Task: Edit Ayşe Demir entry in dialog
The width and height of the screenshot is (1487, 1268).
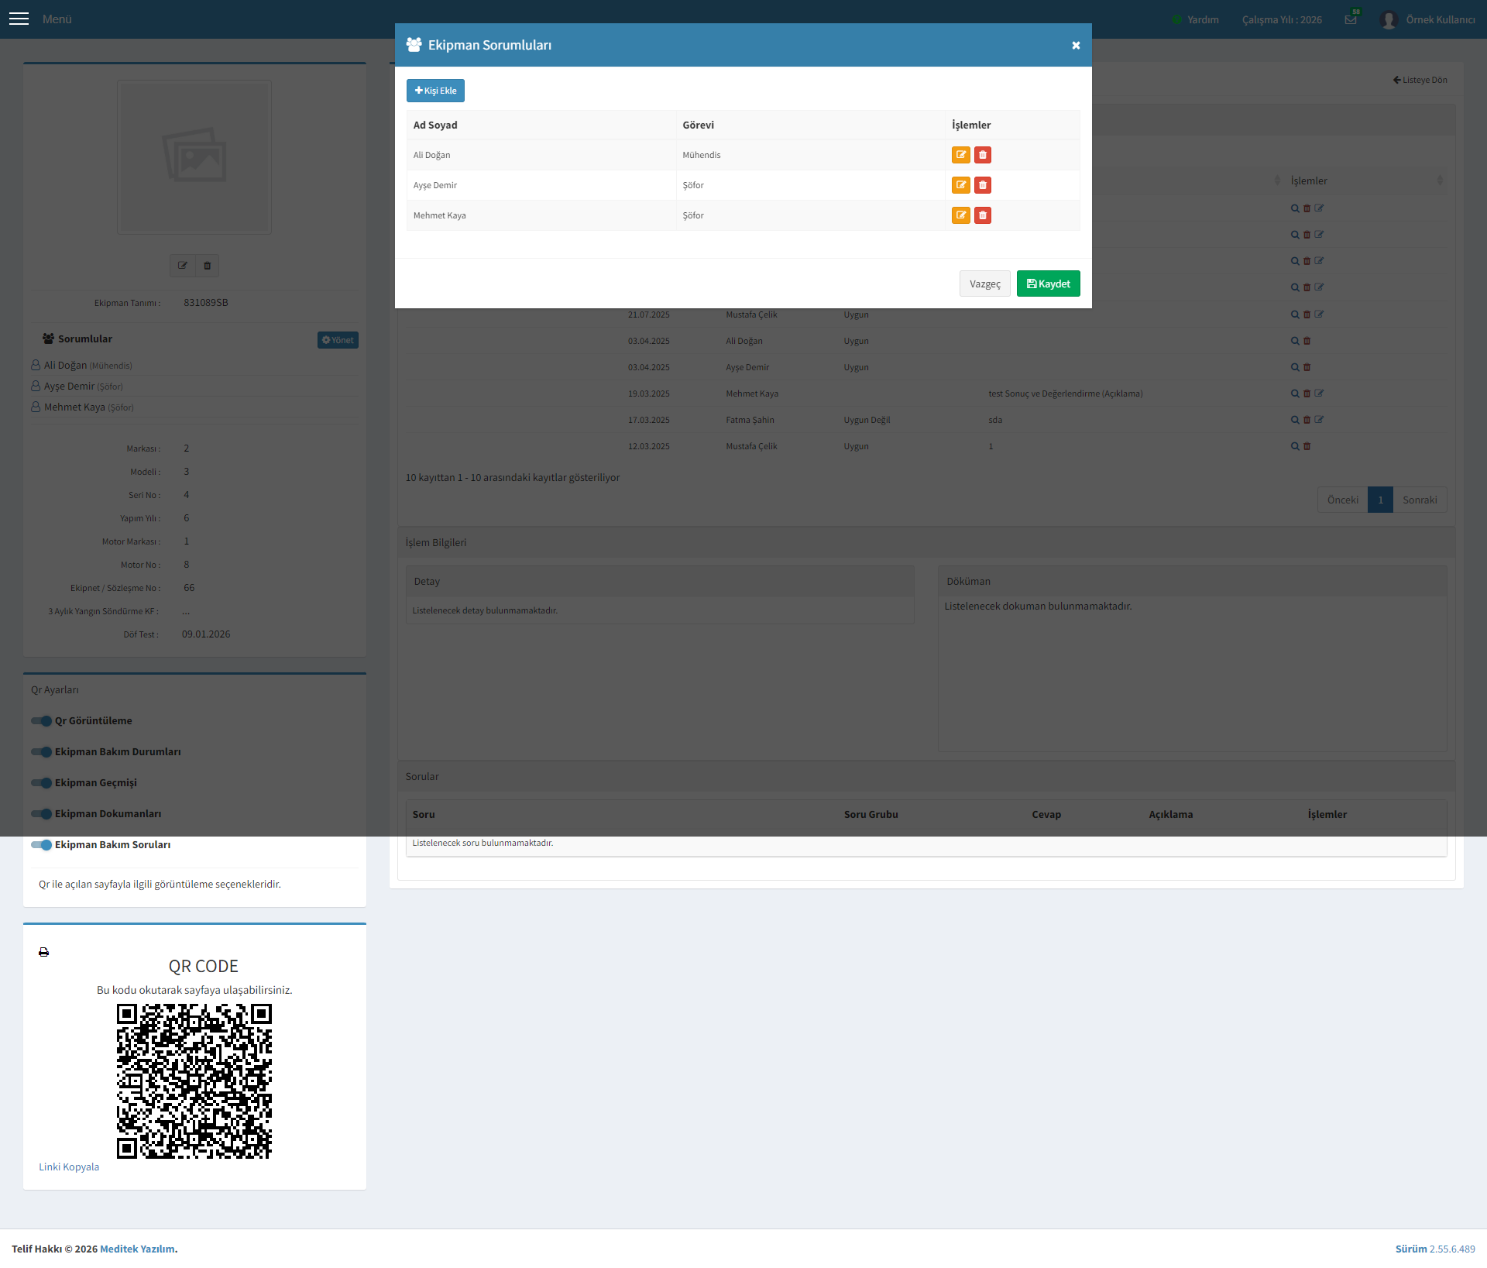Action: tap(960, 185)
